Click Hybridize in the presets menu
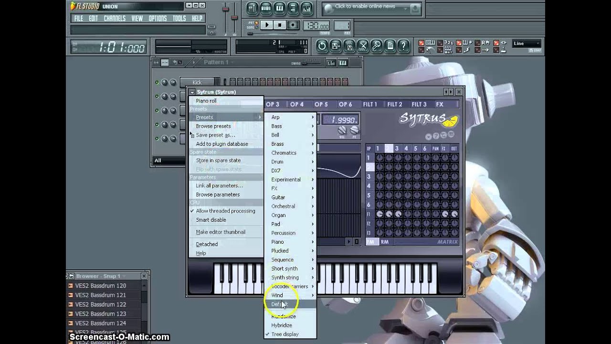Image resolution: width=611 pixels, height=344 pixels. point(290,325)
